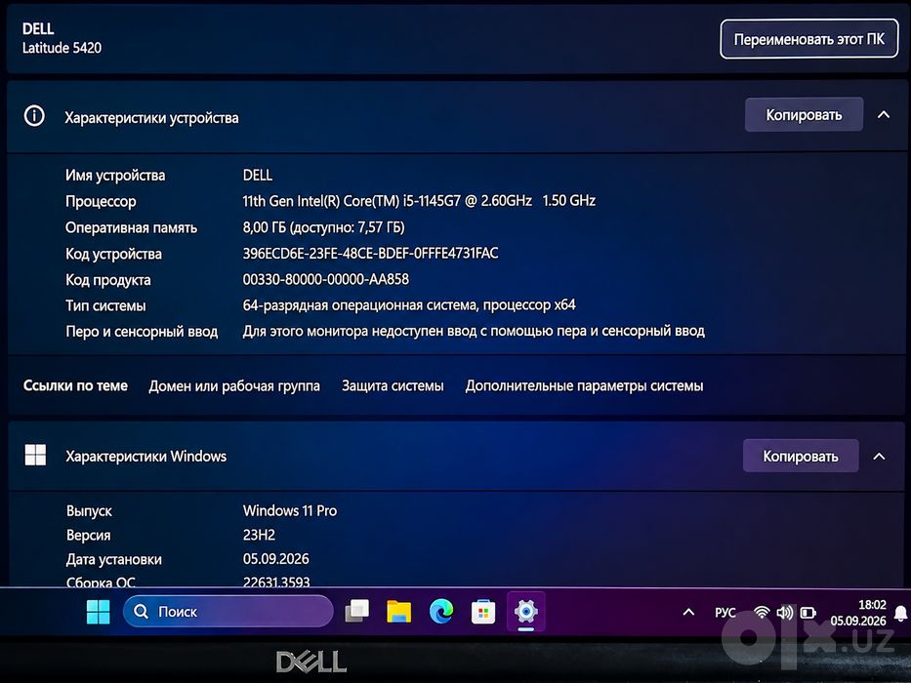Image resolution: width=911 pixels, height=683 pixels.
Task: Click the Имя устройства label
Action: click(115, 176)
